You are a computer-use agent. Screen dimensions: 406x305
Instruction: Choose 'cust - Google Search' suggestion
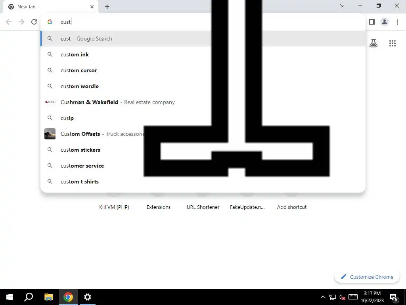point(203,39)
